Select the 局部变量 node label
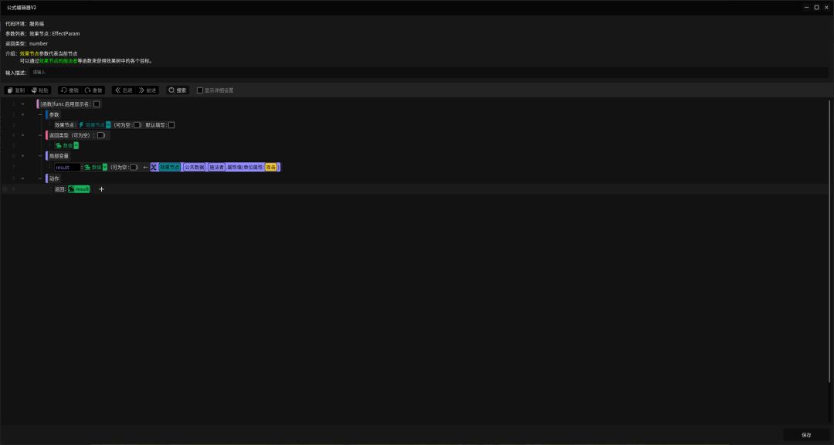The image size is (834, 445). coord(59,156)
